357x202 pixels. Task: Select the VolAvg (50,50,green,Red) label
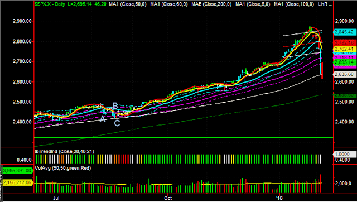pyautogui.click(x=62, y=168)
